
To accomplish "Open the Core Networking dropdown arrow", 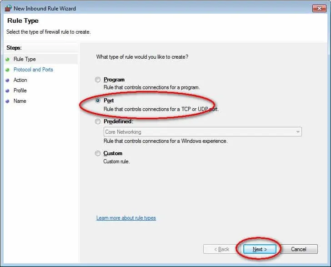I will (x=298, y=132).
